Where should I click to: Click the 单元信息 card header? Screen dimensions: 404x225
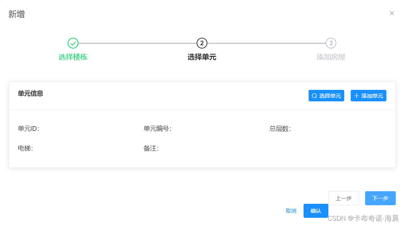31,93
